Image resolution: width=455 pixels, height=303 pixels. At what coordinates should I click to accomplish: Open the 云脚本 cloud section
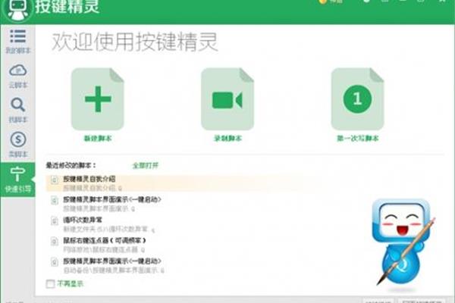pyautogui.click(x=17, y=77)
